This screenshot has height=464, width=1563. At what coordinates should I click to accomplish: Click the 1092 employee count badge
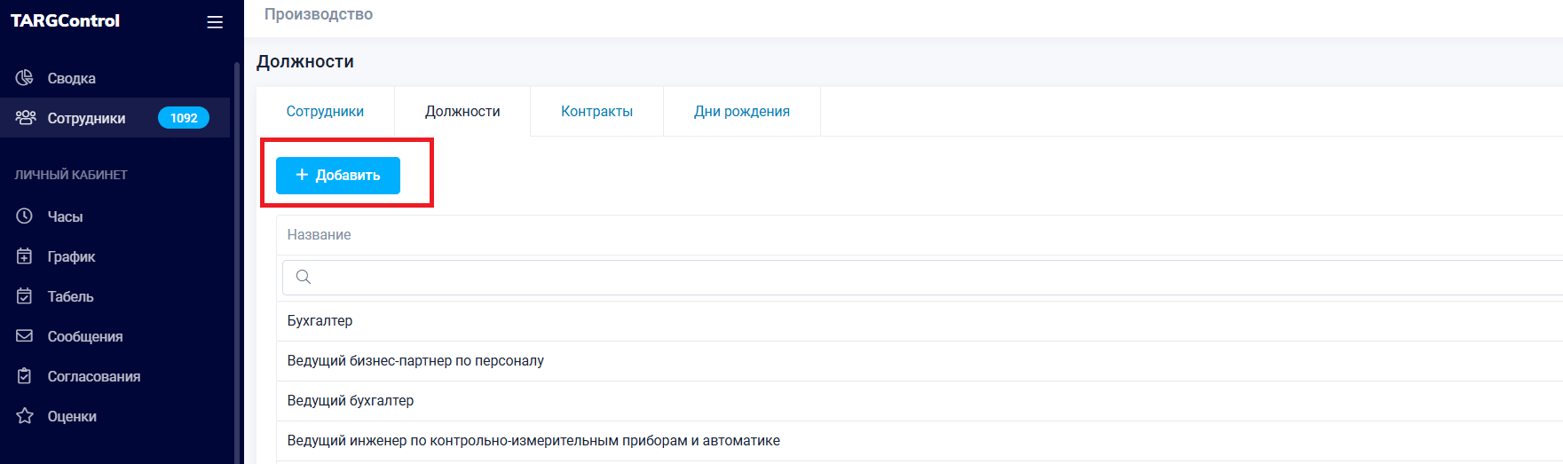click(184, 118)
